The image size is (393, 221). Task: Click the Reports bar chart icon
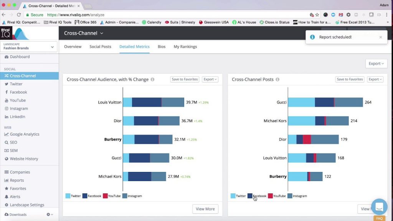point(7,180)
